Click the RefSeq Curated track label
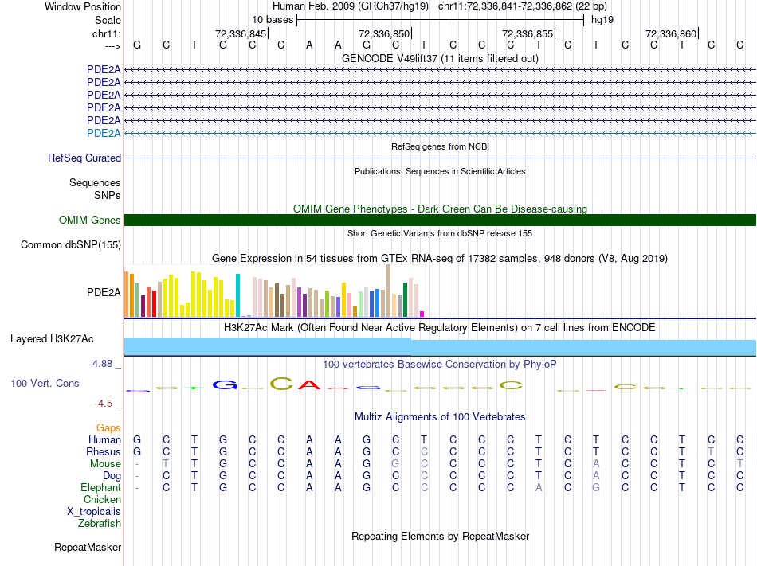Image resolution: width=757 pixels, height=566 pixels. tap(84, 158)
